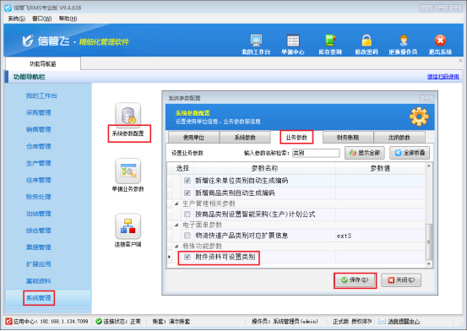Switch to the 财务账期 tab
The image size is (467, 331).
click(348, 138)
